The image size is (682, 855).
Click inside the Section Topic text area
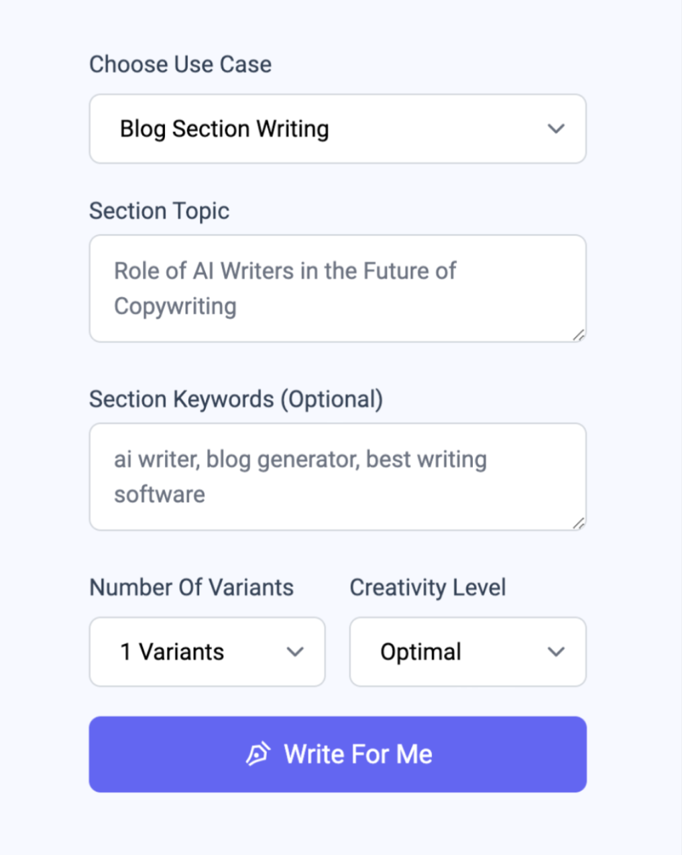coord(338,288)
